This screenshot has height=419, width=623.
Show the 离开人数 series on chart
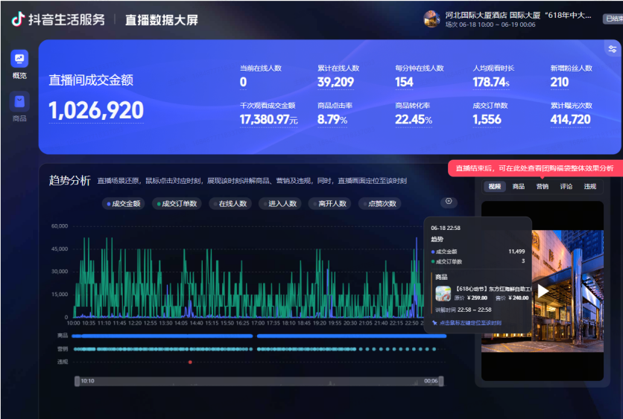pyautogui.click(x=329, y=203)
